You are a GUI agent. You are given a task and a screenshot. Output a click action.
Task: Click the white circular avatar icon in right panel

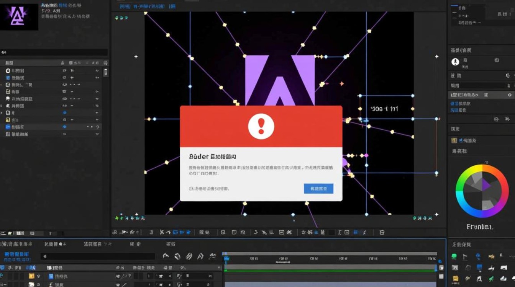[x=455, y=62]
